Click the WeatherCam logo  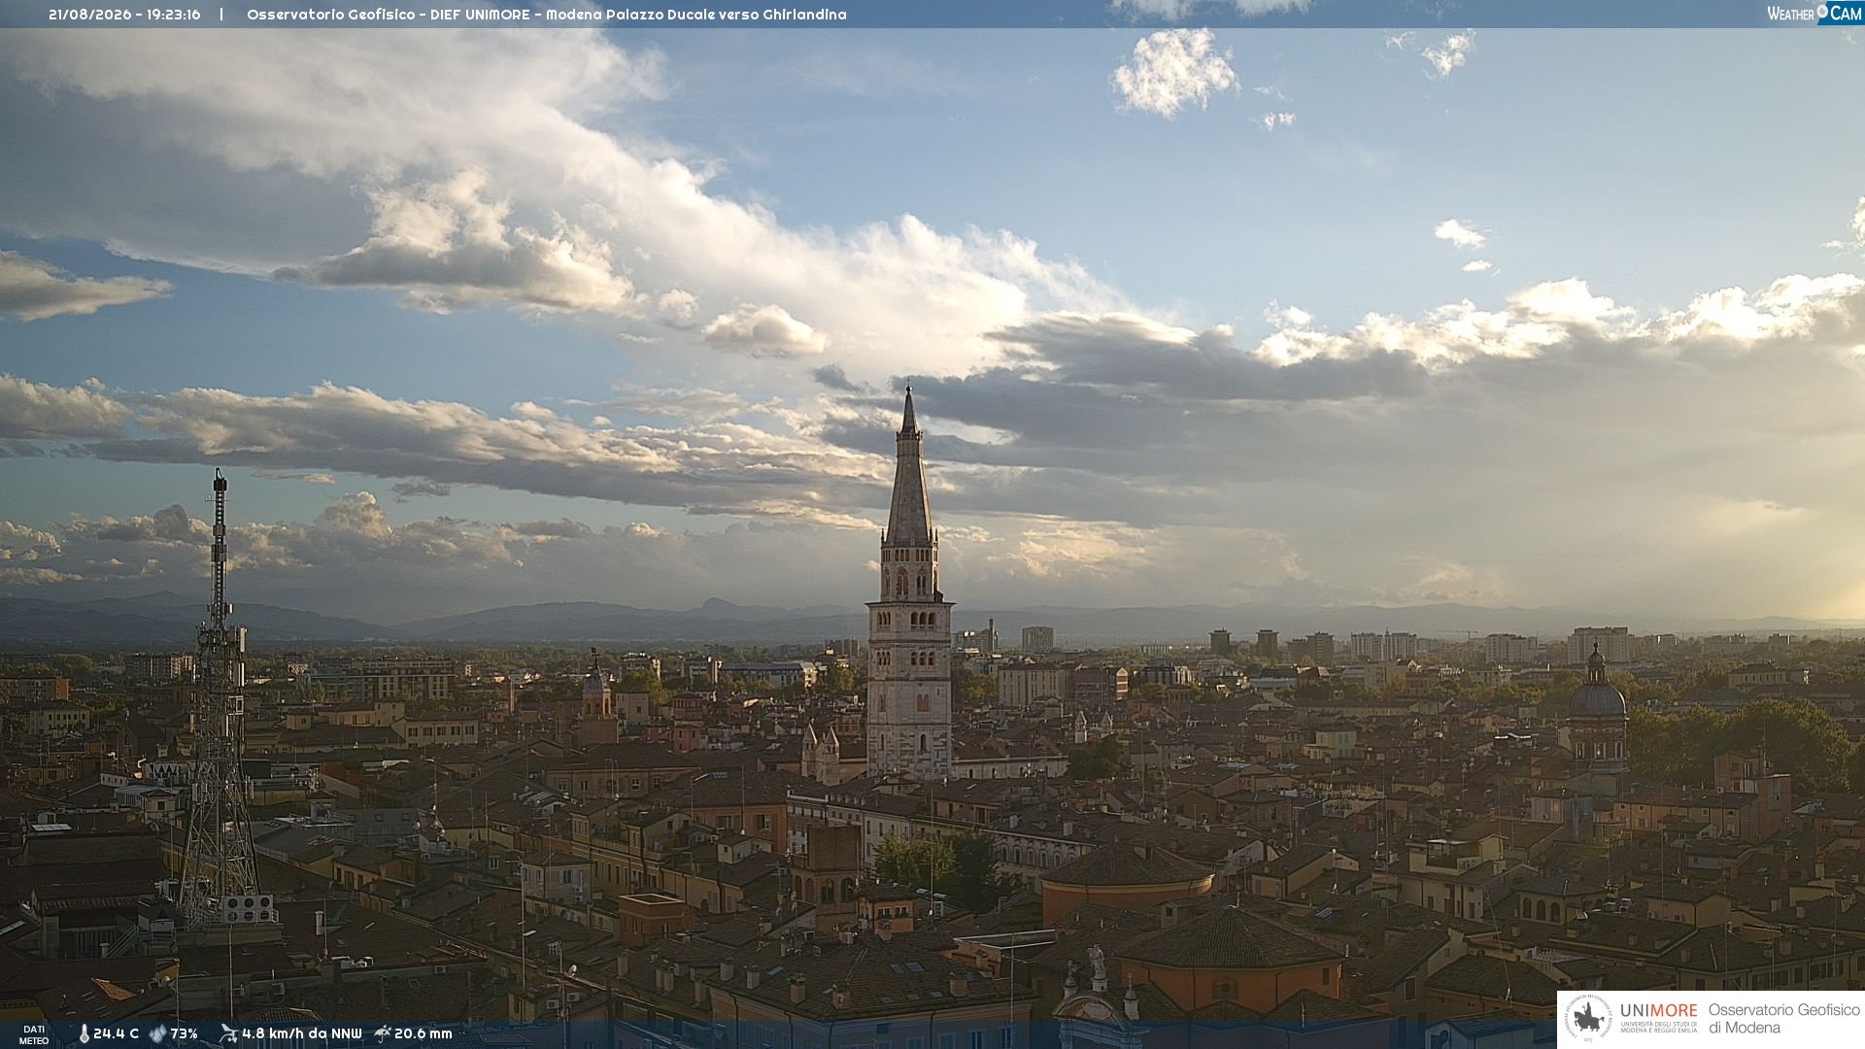pyautogui.click(x=1814, y=14)
